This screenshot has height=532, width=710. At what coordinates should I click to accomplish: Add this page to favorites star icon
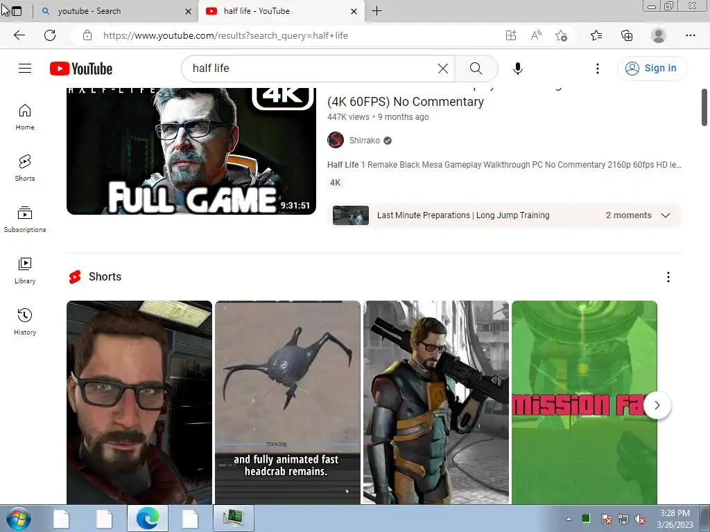561,35
